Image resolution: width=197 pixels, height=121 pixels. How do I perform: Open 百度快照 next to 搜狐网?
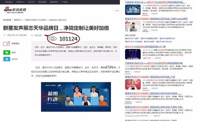[154, 88]
